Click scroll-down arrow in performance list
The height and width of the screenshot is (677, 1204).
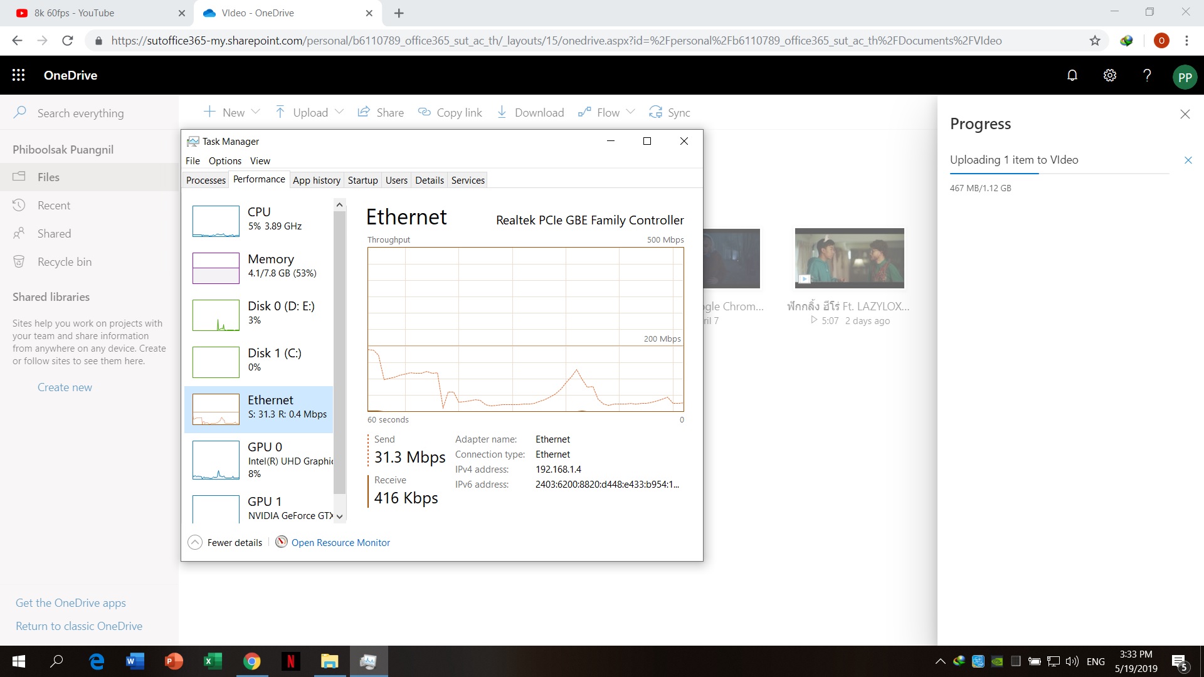[x=339, y=517]
